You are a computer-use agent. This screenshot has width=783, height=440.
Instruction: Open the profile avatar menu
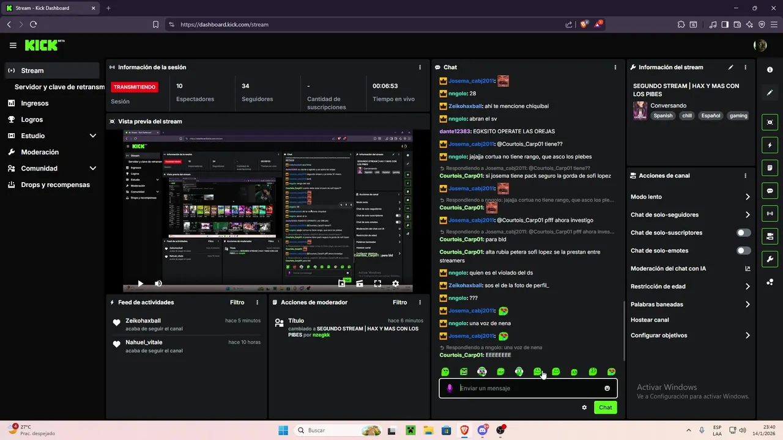pos(760,45)
